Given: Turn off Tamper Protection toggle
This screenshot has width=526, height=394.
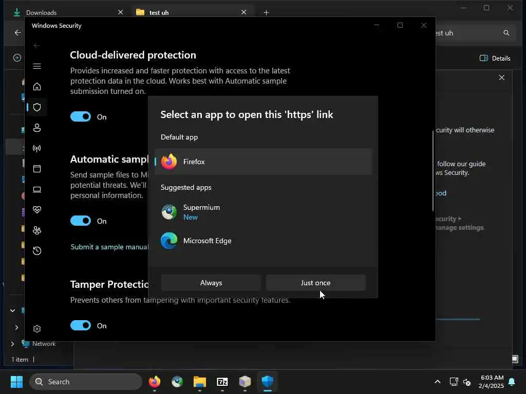Looking at the screenshot, I should pos(81,325).
